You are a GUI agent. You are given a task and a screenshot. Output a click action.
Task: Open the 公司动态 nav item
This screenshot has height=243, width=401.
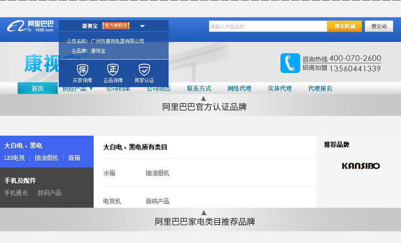coord(159,89)
